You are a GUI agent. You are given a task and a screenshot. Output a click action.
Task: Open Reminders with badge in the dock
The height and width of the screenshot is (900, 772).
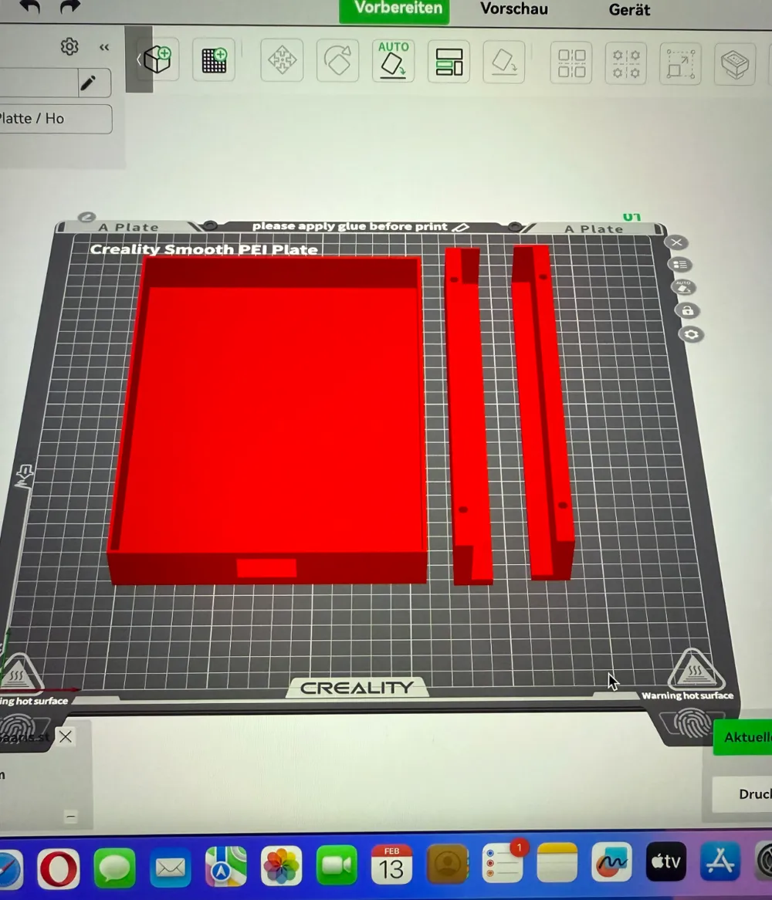(x=503, y=863)
